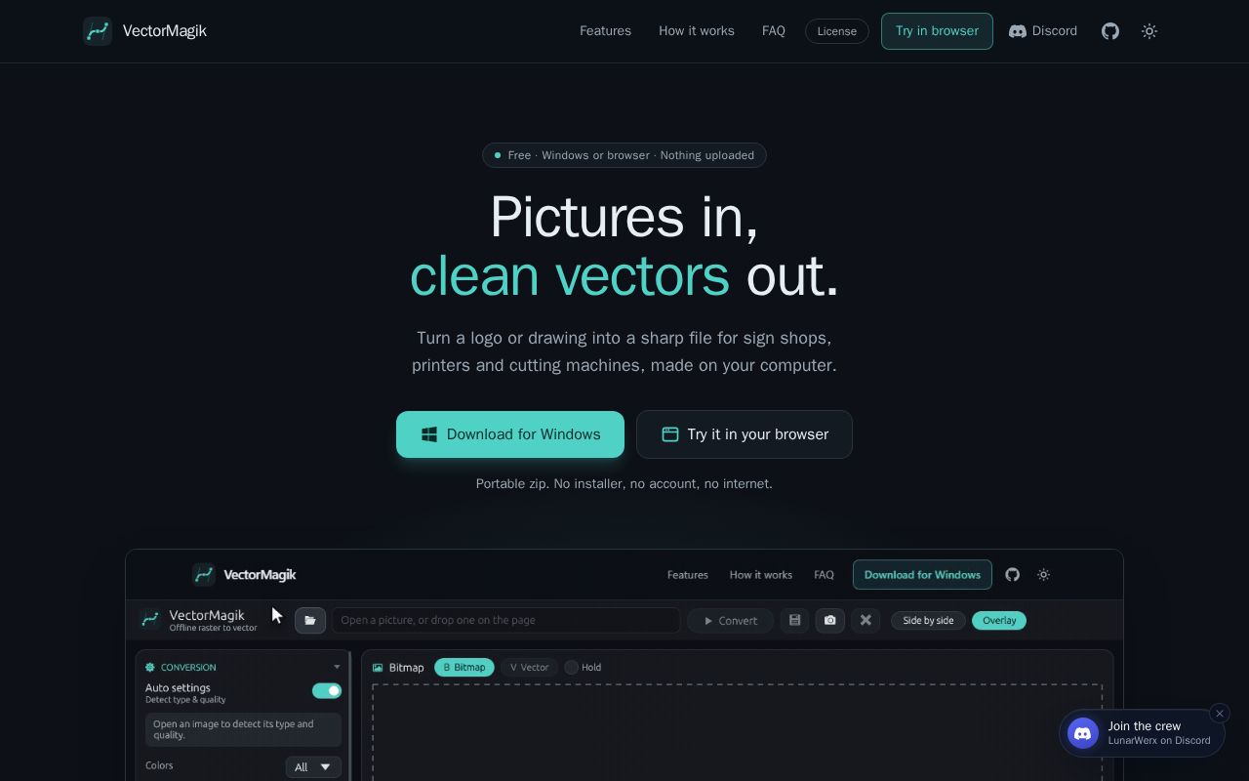Click the Open a picture path field

tap(505, 620)
